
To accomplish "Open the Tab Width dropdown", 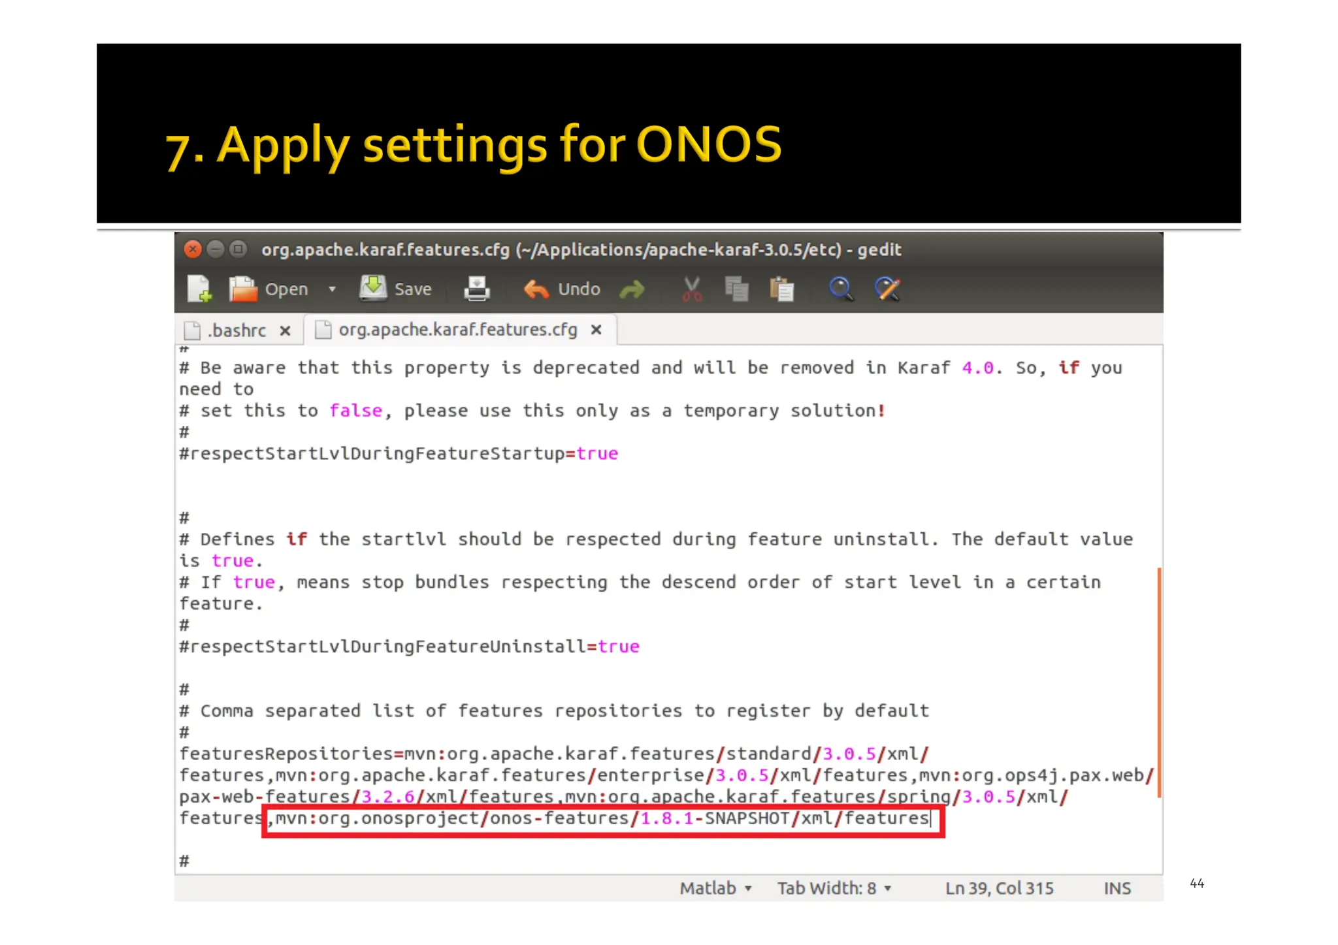I will 834,888.
